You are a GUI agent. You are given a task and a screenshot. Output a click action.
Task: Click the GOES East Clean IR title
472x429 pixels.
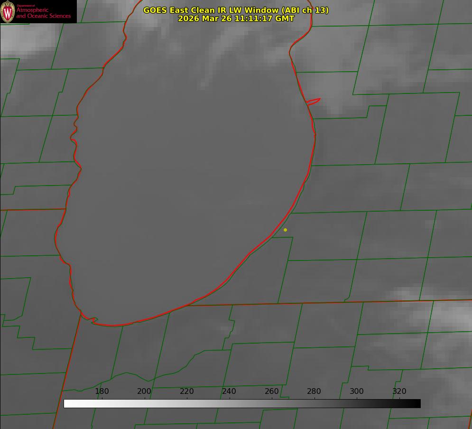click(211, 10)
